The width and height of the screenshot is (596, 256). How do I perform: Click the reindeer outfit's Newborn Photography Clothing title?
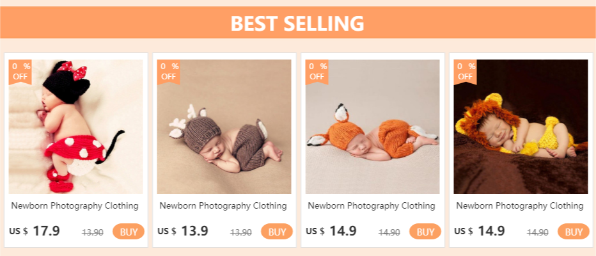223,206
